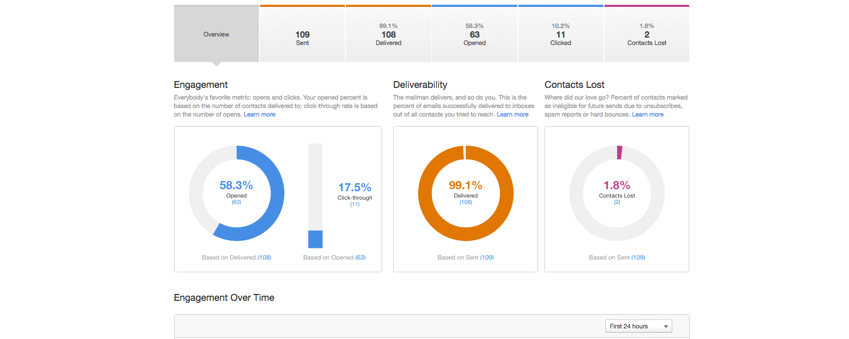Screen dimensions: 849x339
Task: Click the pink Contacts Lost donut segment
Action: point(619,153)
